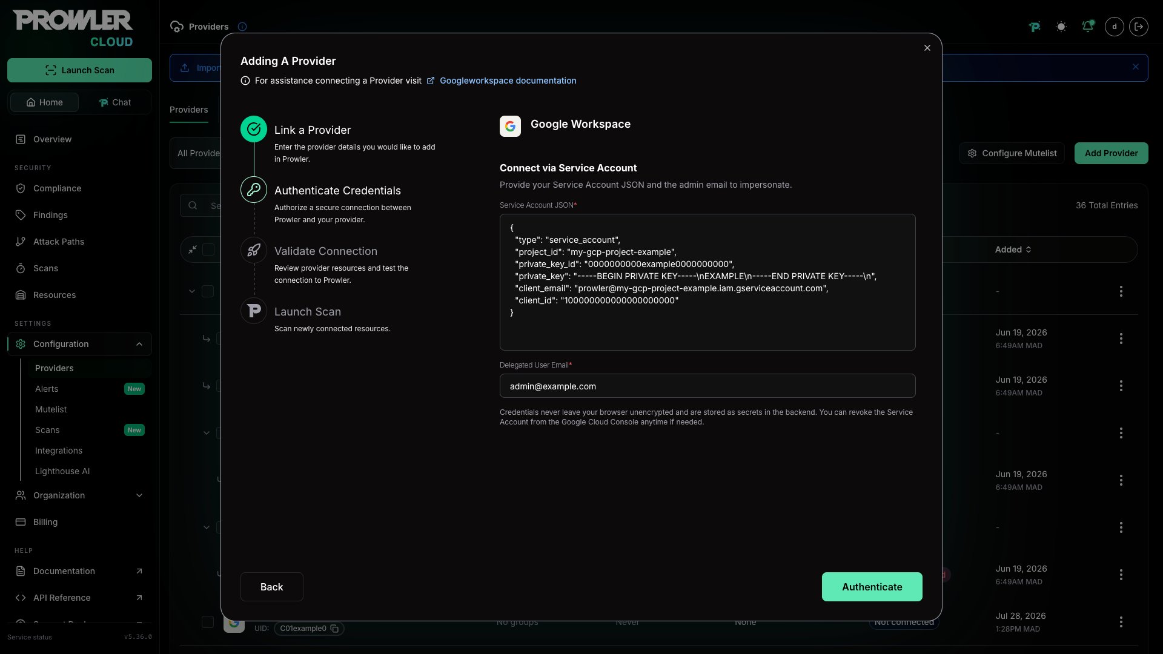The width and height of the screenshot is (1163, 654).
Task: Open notifications bell icon
Action: pyautogui.click(x=1088, y=26)
